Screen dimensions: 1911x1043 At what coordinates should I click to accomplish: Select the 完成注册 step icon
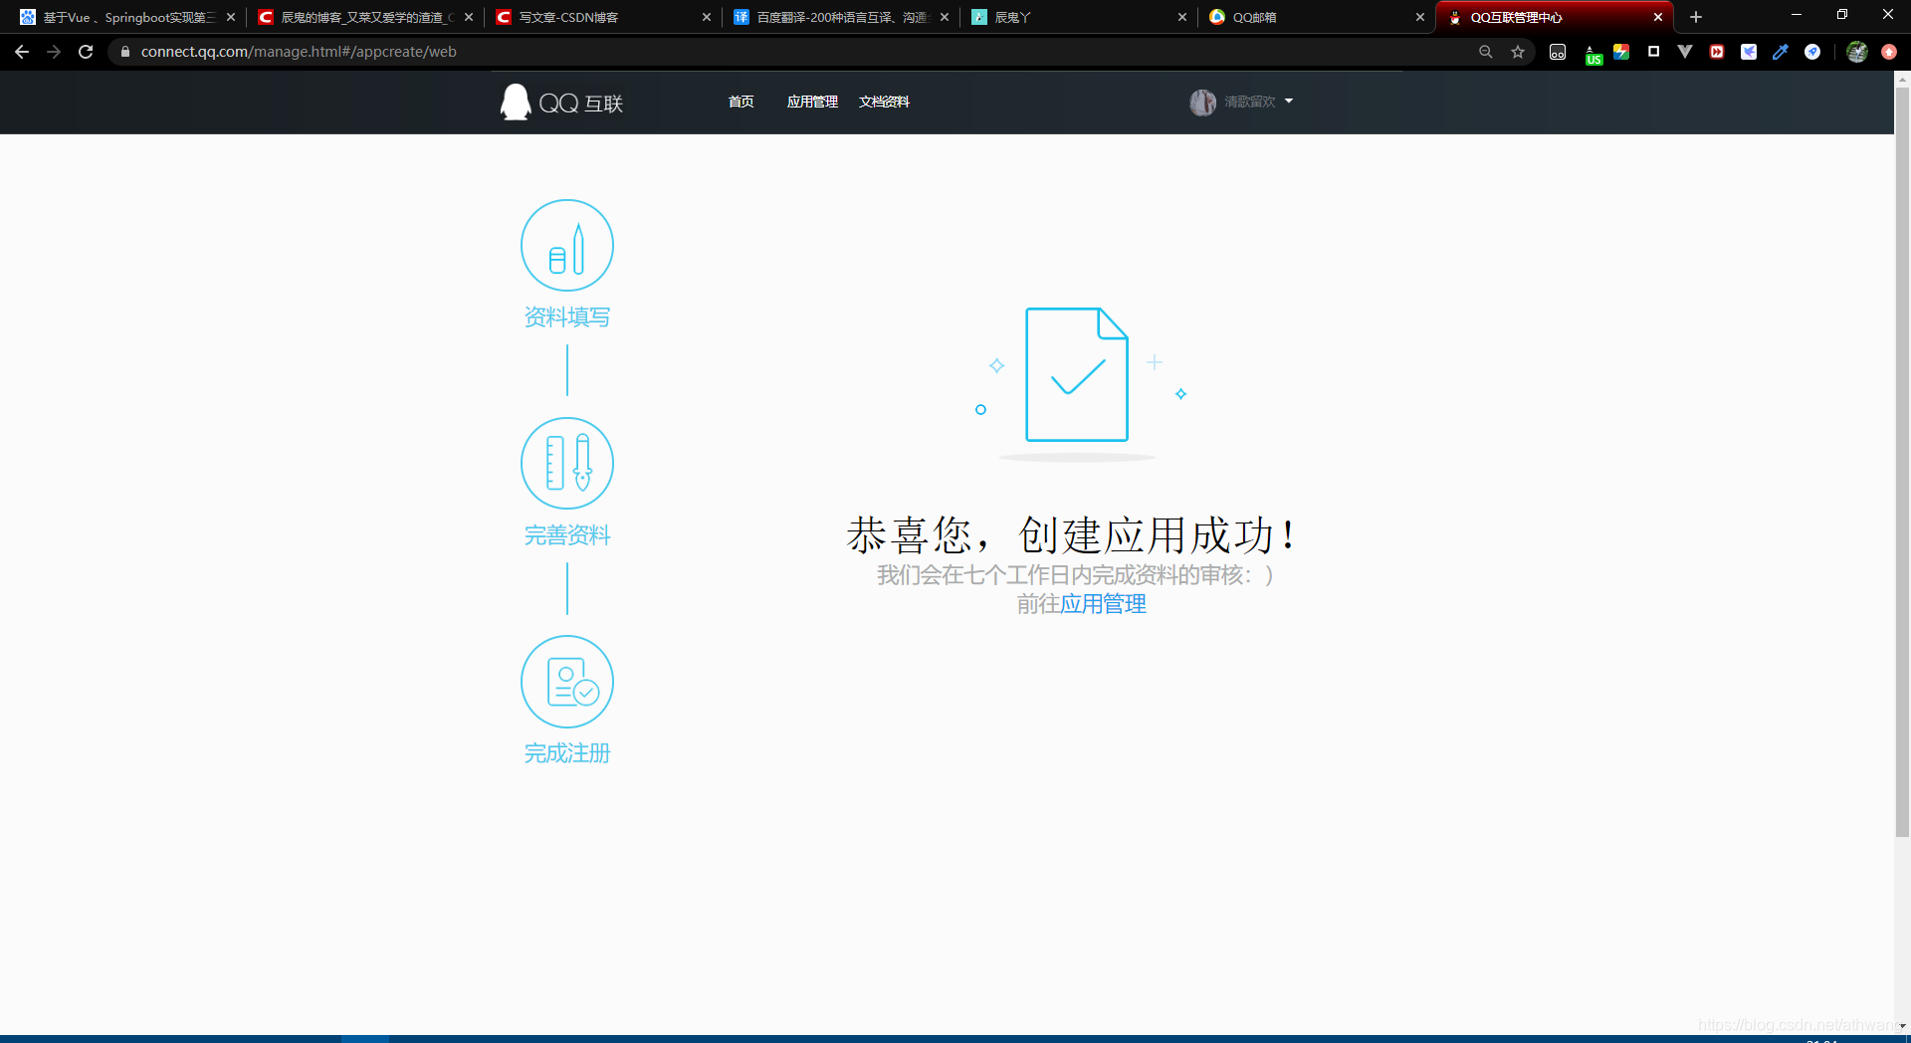tap(566, 681)
